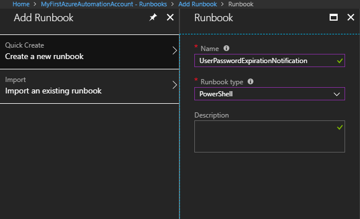Expand Import chevron arrow
Image resolution: width=360 pixels, height=219 pixels.
tap(175, 85)
